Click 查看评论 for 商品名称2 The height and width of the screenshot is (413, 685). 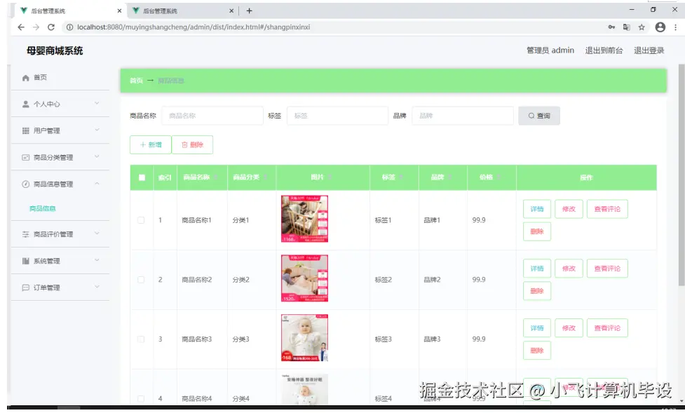click(607, 268)
